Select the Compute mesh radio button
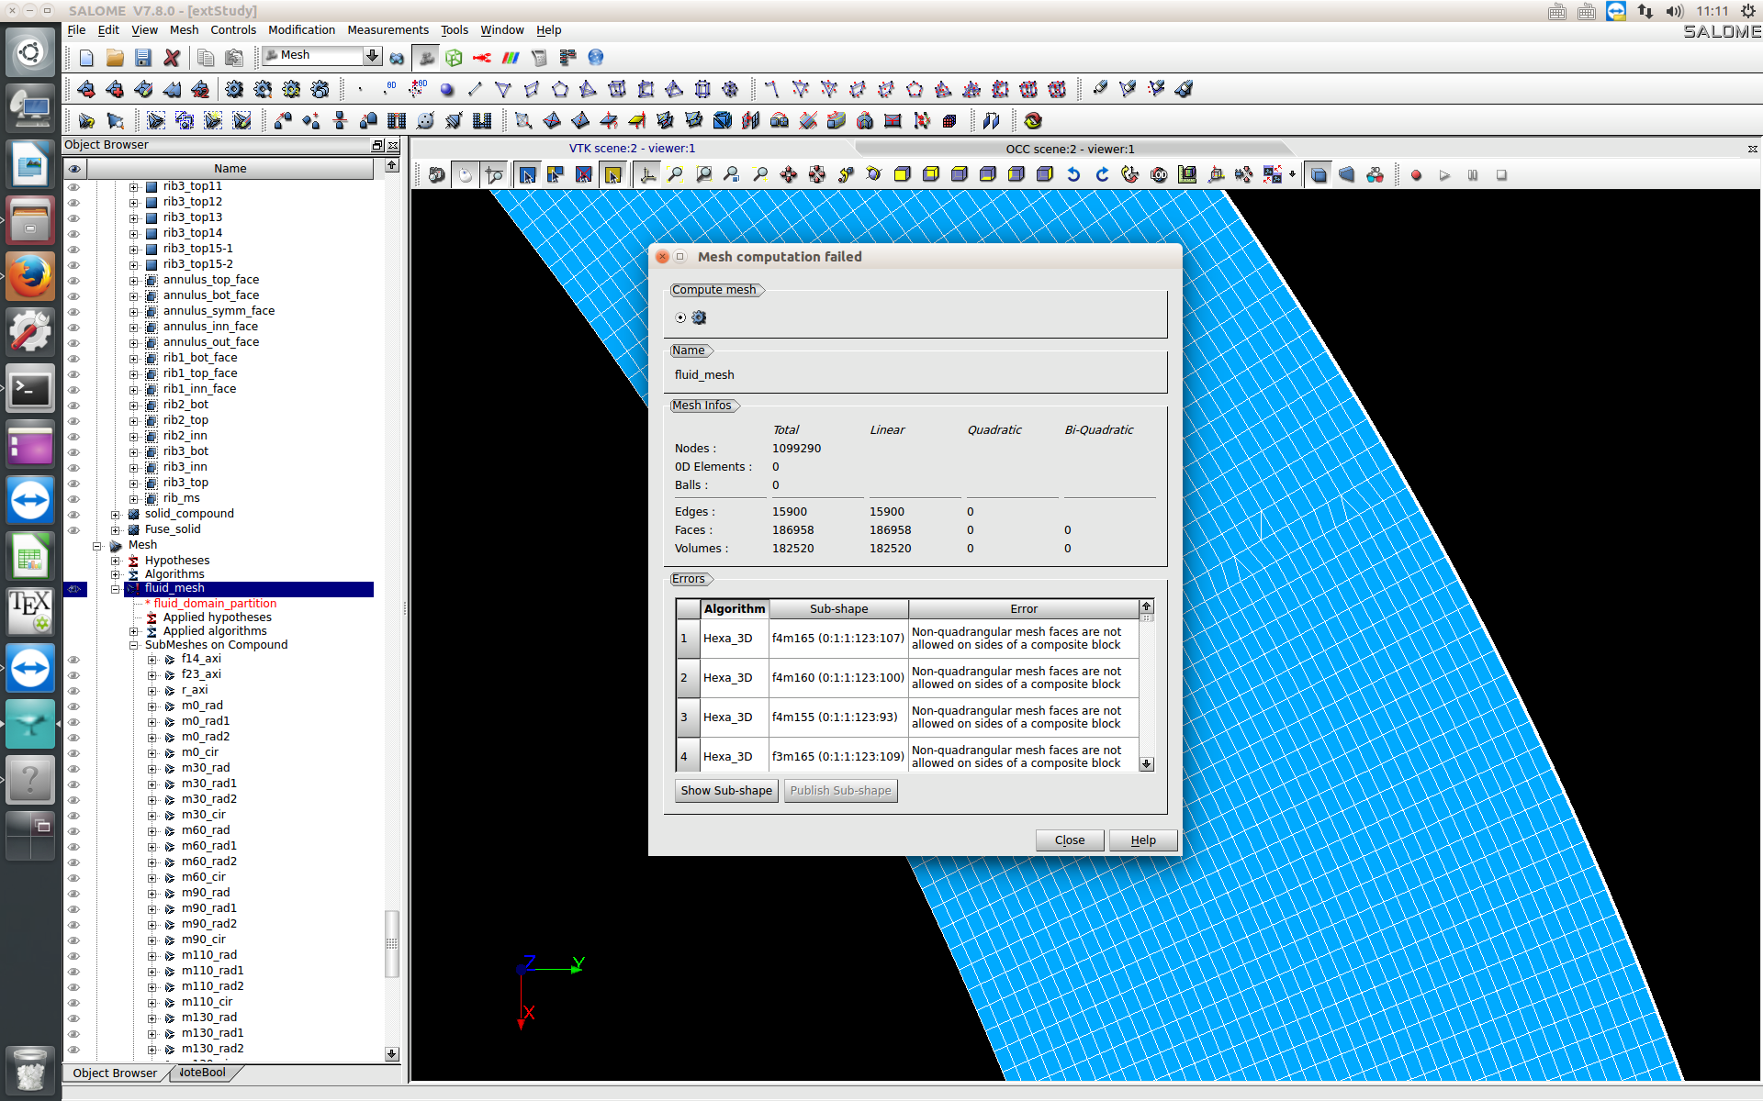 tap(680, 317)
